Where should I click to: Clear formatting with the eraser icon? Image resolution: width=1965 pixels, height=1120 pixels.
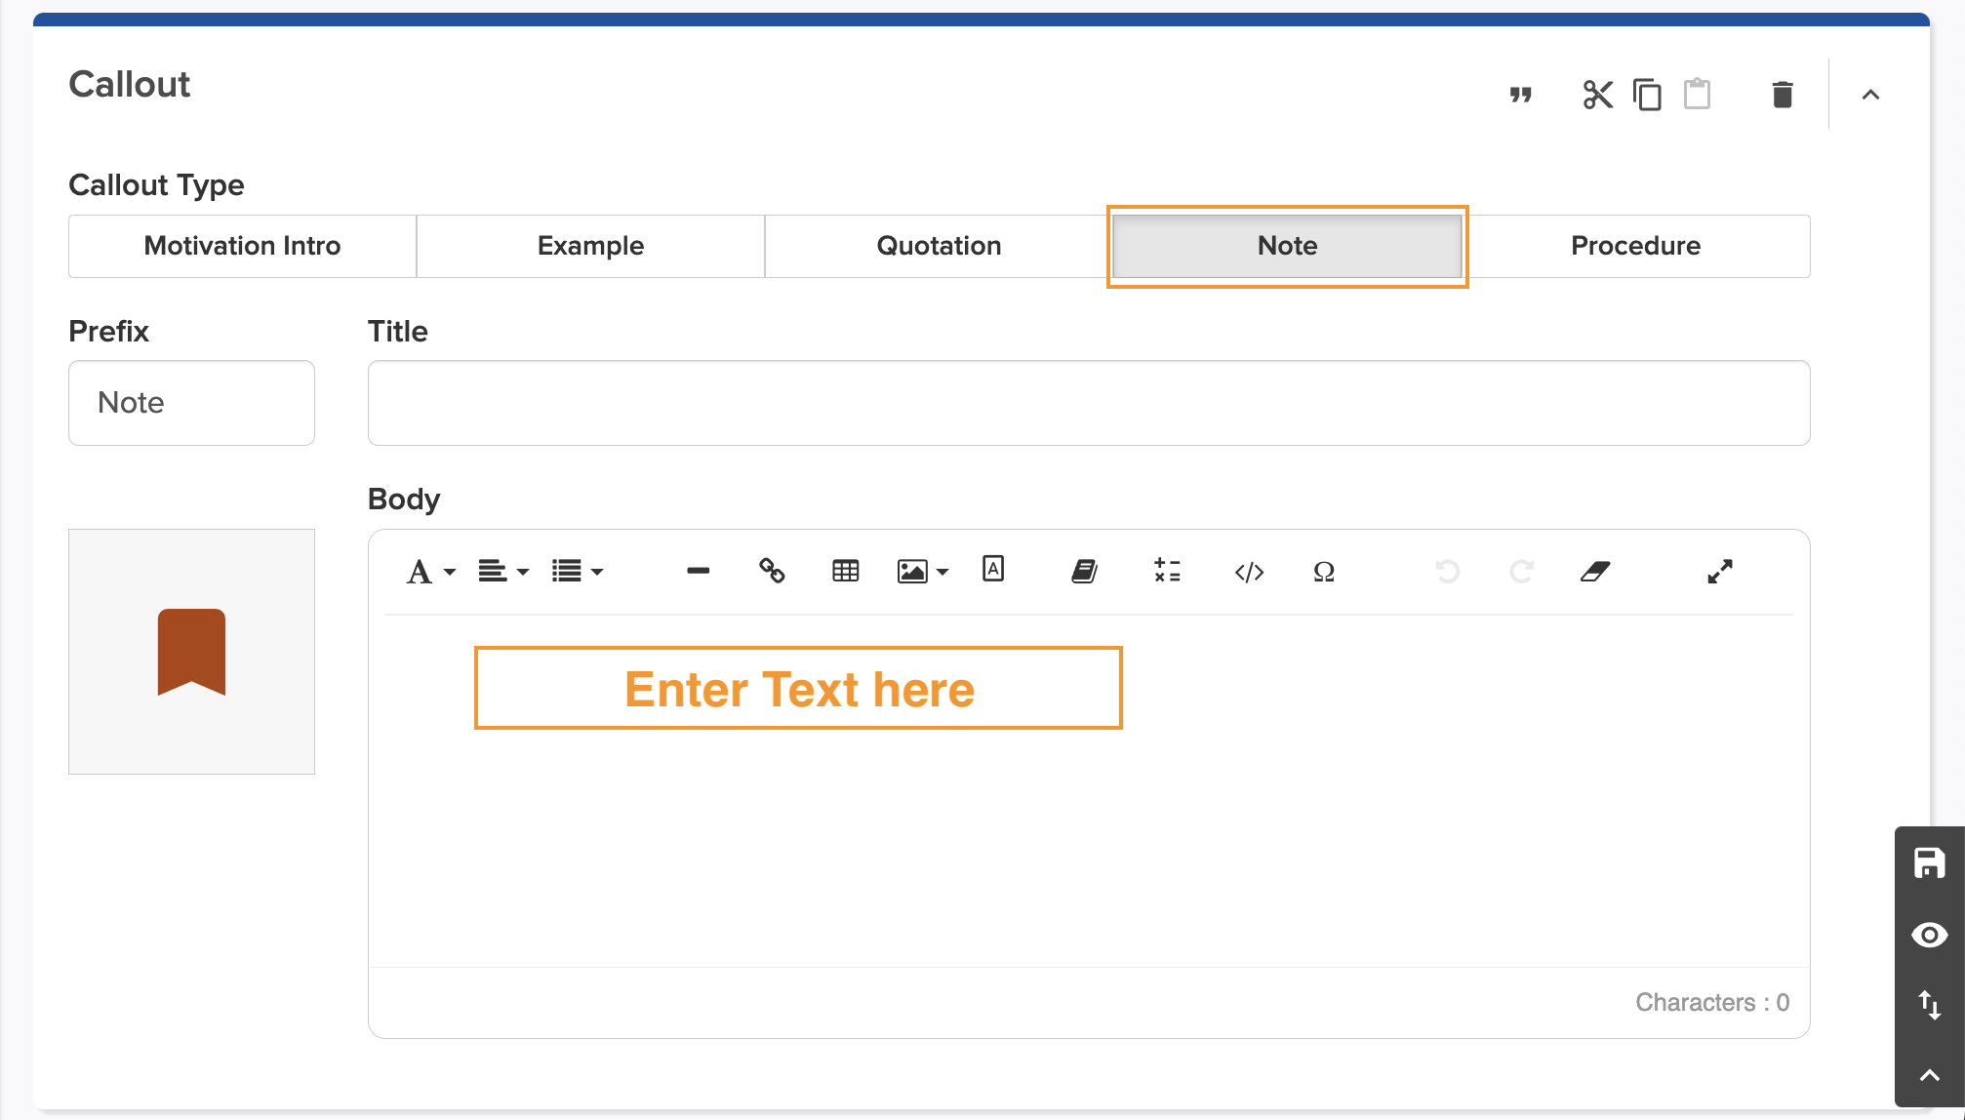coord(1595,572)
